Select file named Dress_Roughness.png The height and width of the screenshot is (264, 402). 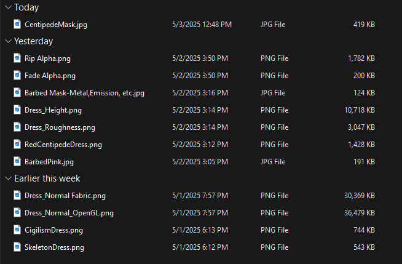pos(60,127)
